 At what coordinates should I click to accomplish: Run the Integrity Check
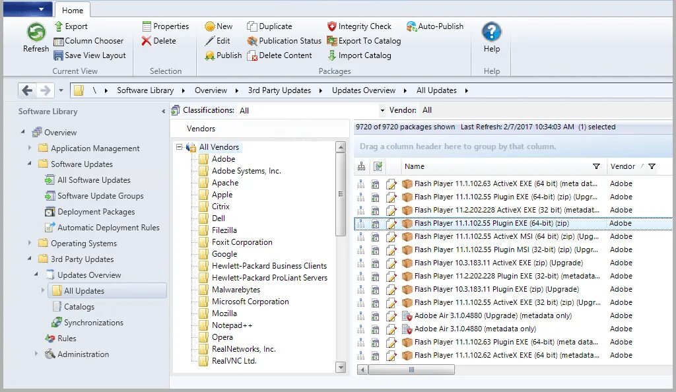pyautogui.click(x=359, y=26)
